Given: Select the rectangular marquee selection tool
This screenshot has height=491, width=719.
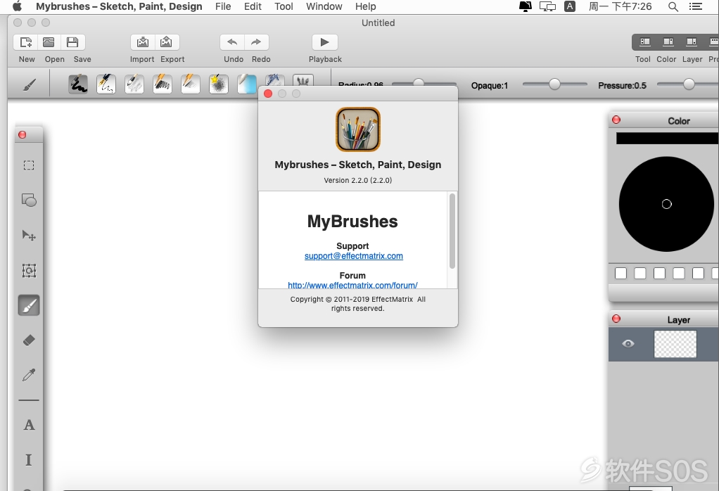Looking at the screenshot, I should [x=29, y=165].
